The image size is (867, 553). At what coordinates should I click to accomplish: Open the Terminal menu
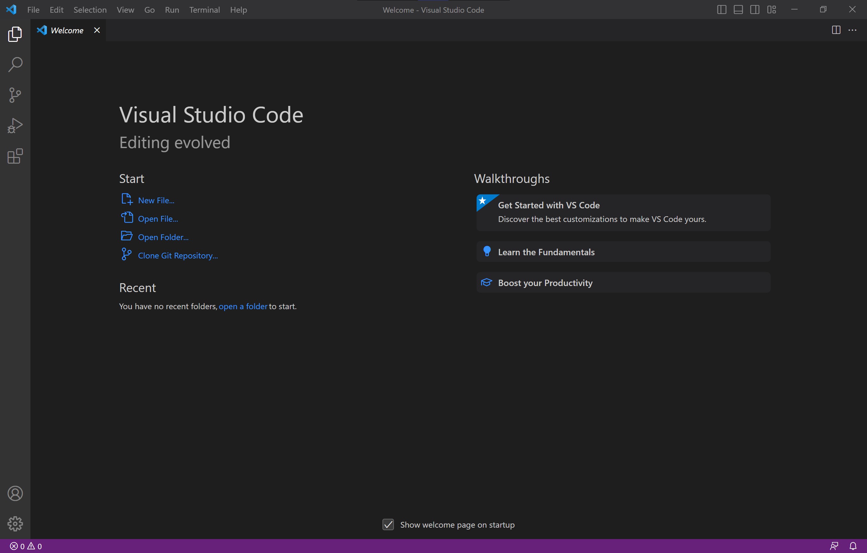(204, 10)
